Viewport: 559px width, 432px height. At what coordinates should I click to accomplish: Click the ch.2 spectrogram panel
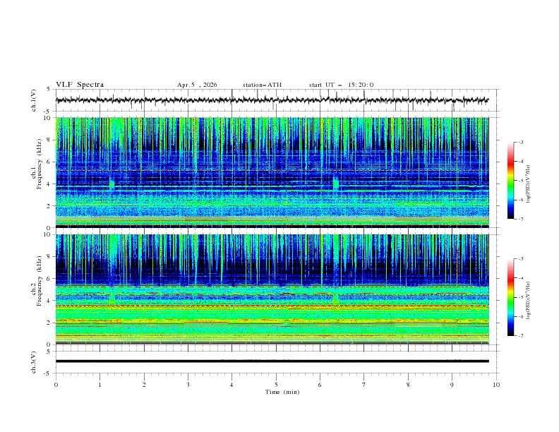272,289
